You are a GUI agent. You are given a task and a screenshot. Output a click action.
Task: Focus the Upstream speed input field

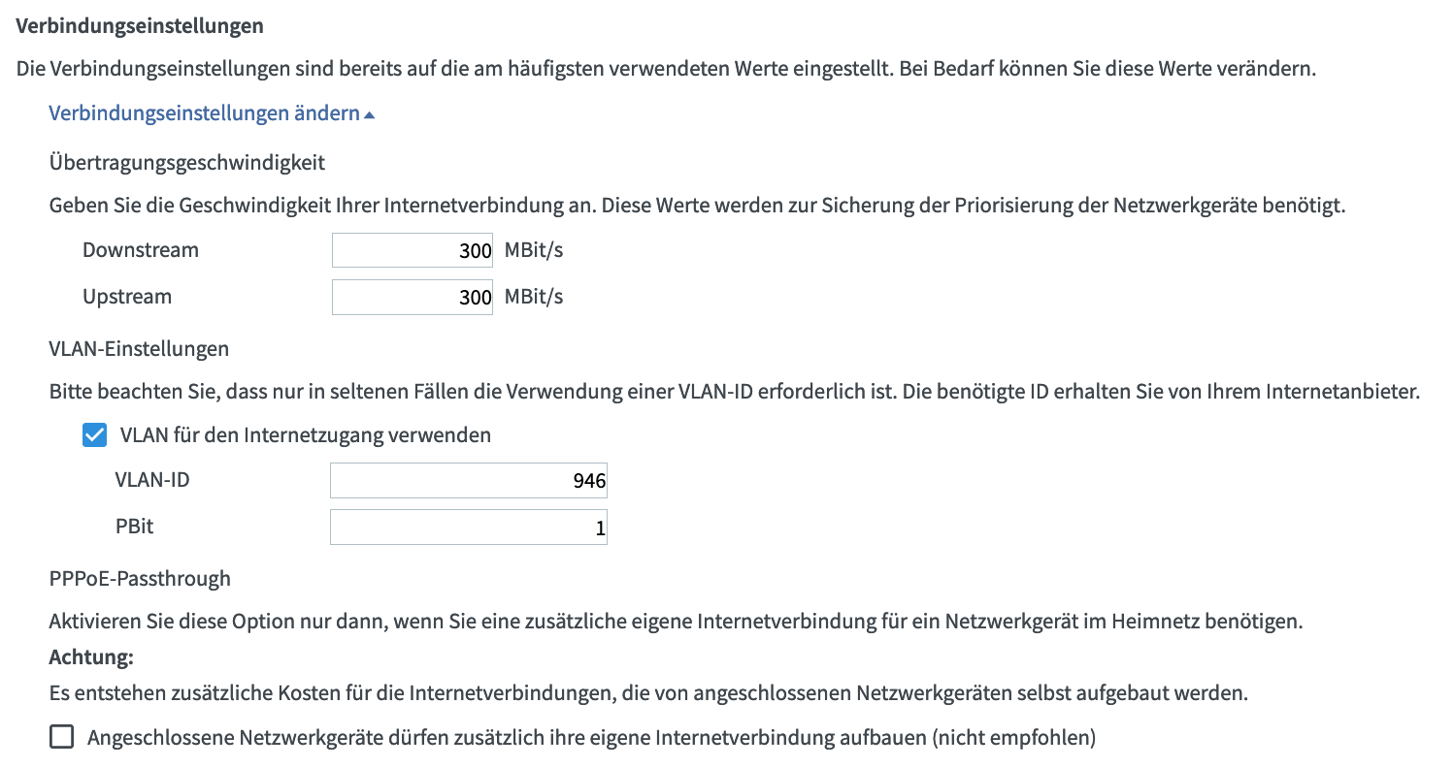pos(413,298)
